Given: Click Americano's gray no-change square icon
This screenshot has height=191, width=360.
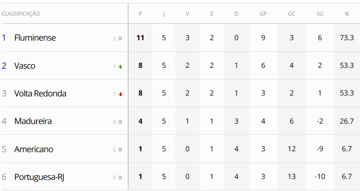Looking at the screenshot, I should [120, 150].
